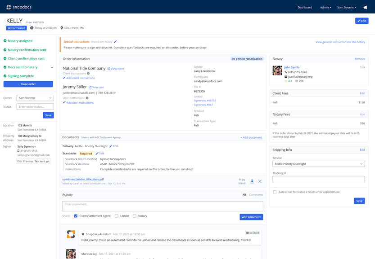Click the external link icon beside View user

[90, 87]
